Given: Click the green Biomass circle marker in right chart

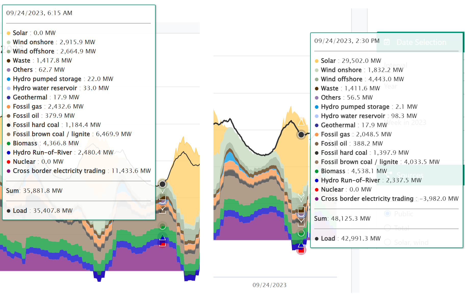Looking at the screenshot, I should (x=301, y=233).
